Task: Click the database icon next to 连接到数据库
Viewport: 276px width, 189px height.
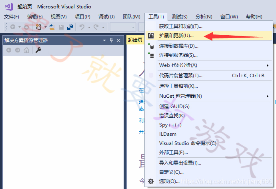Action: pos(151,46)
